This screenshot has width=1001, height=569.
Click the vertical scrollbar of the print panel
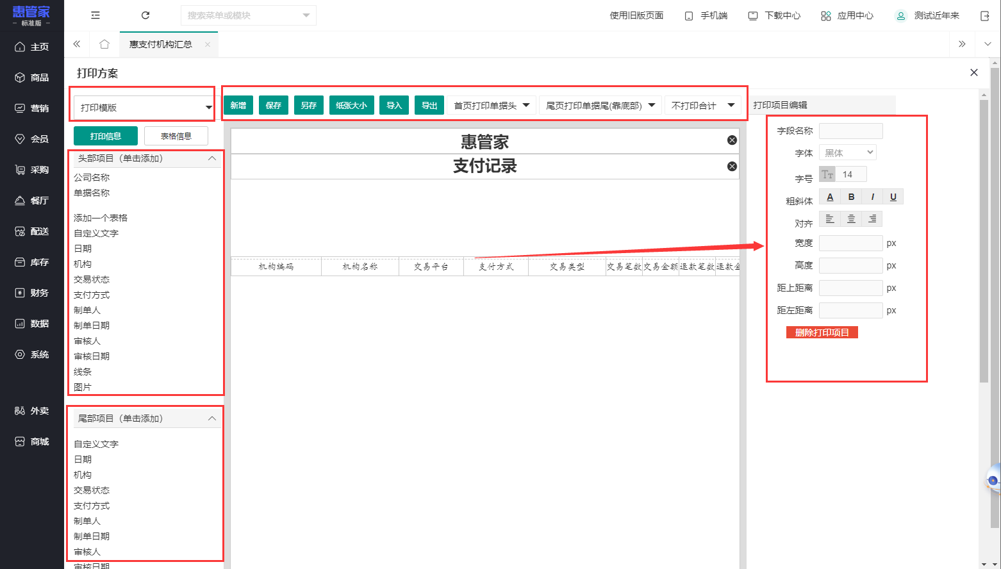[984, 240]
